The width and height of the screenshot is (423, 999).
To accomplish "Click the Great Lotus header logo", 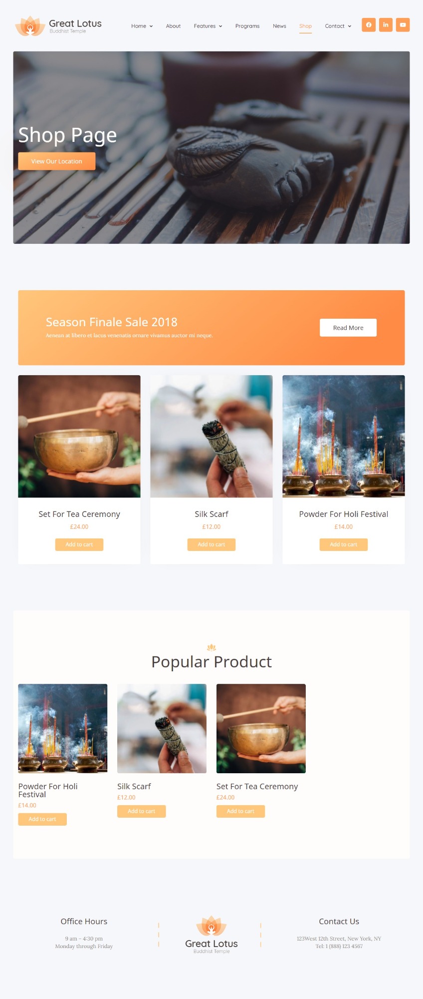I will (58, 26).
